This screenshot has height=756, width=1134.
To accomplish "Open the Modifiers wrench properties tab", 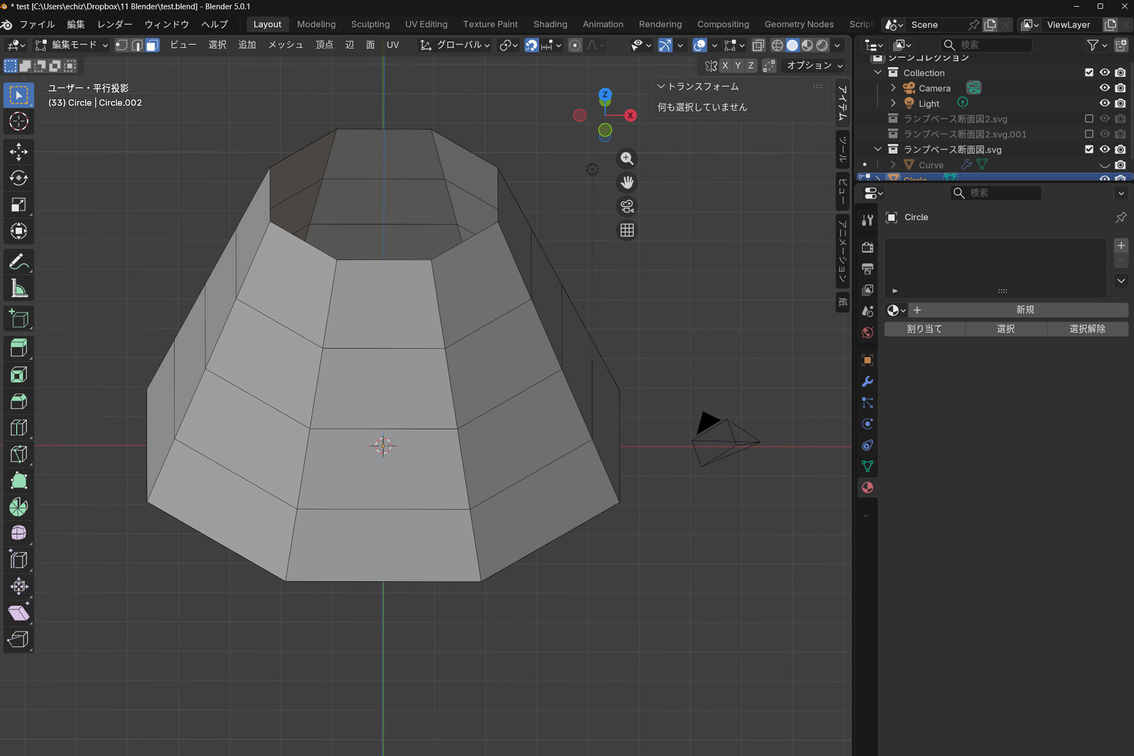I will [867, 382].
